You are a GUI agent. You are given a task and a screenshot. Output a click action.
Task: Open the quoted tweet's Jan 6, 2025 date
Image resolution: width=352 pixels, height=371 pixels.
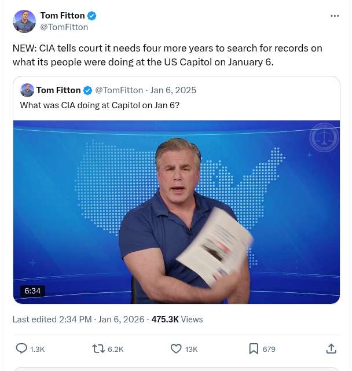point(173,90)
